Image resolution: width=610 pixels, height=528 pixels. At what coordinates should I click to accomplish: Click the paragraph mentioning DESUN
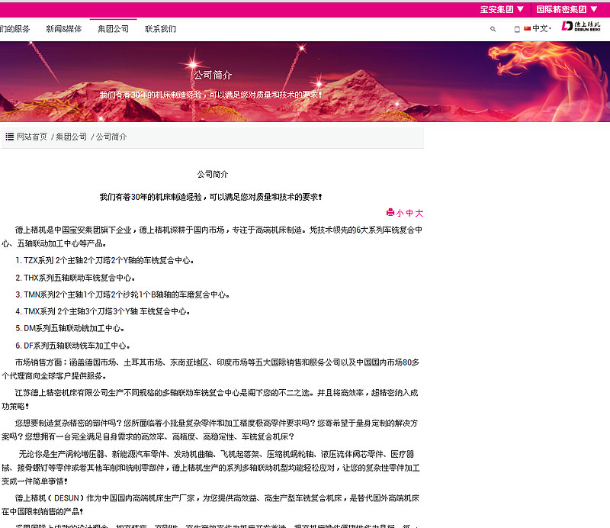(x=211, y=504)
